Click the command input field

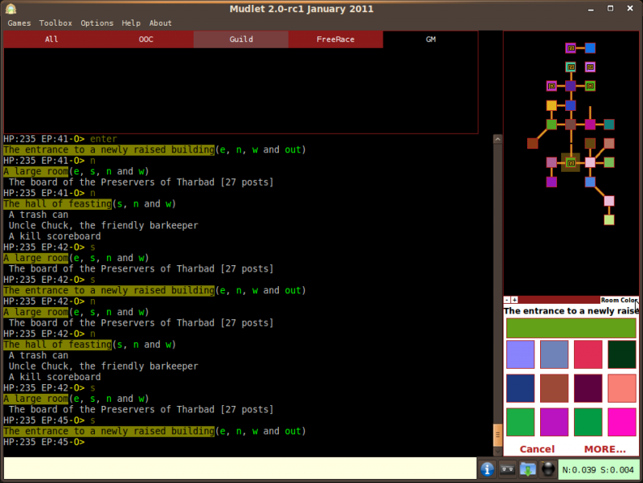click(240, 468)
